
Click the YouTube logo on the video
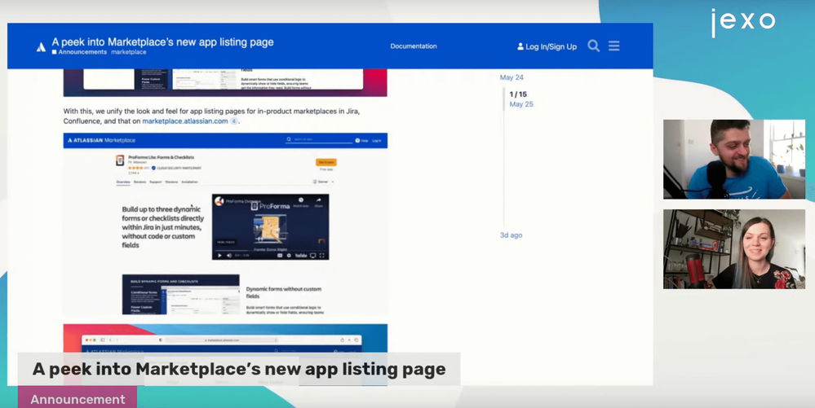[301, 256]
